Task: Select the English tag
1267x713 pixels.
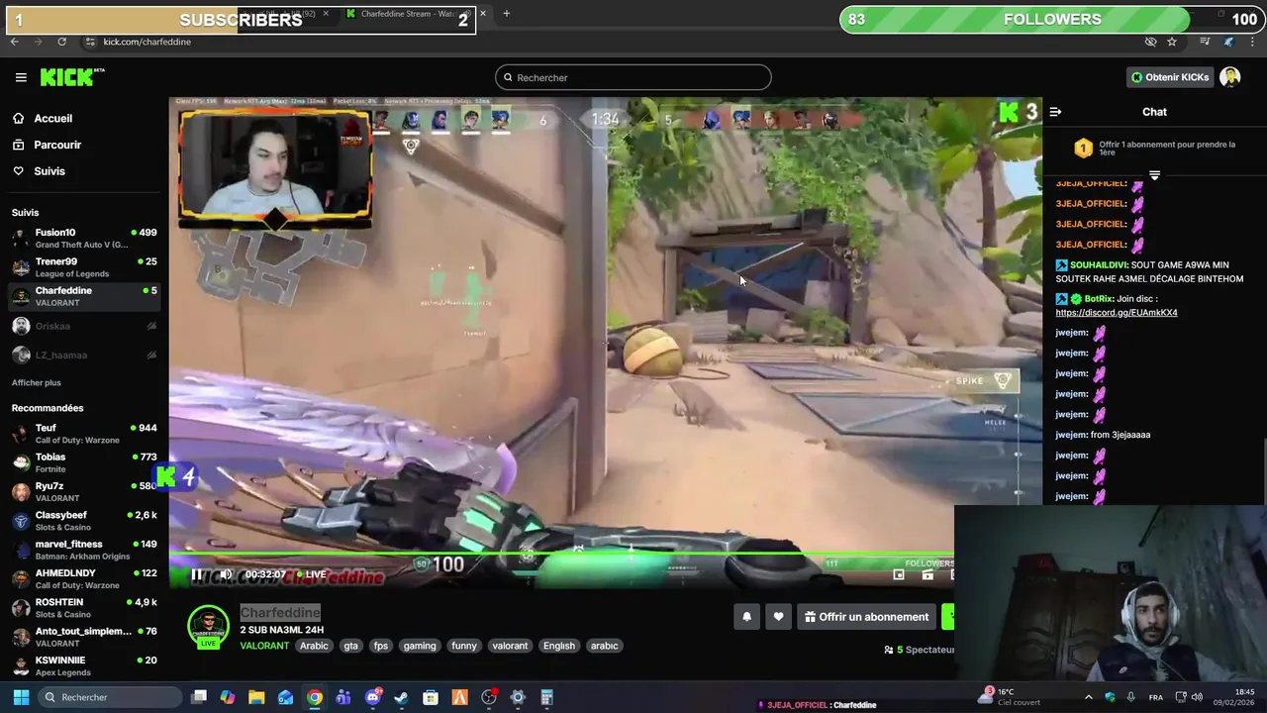Action: (x=559, y=646)
